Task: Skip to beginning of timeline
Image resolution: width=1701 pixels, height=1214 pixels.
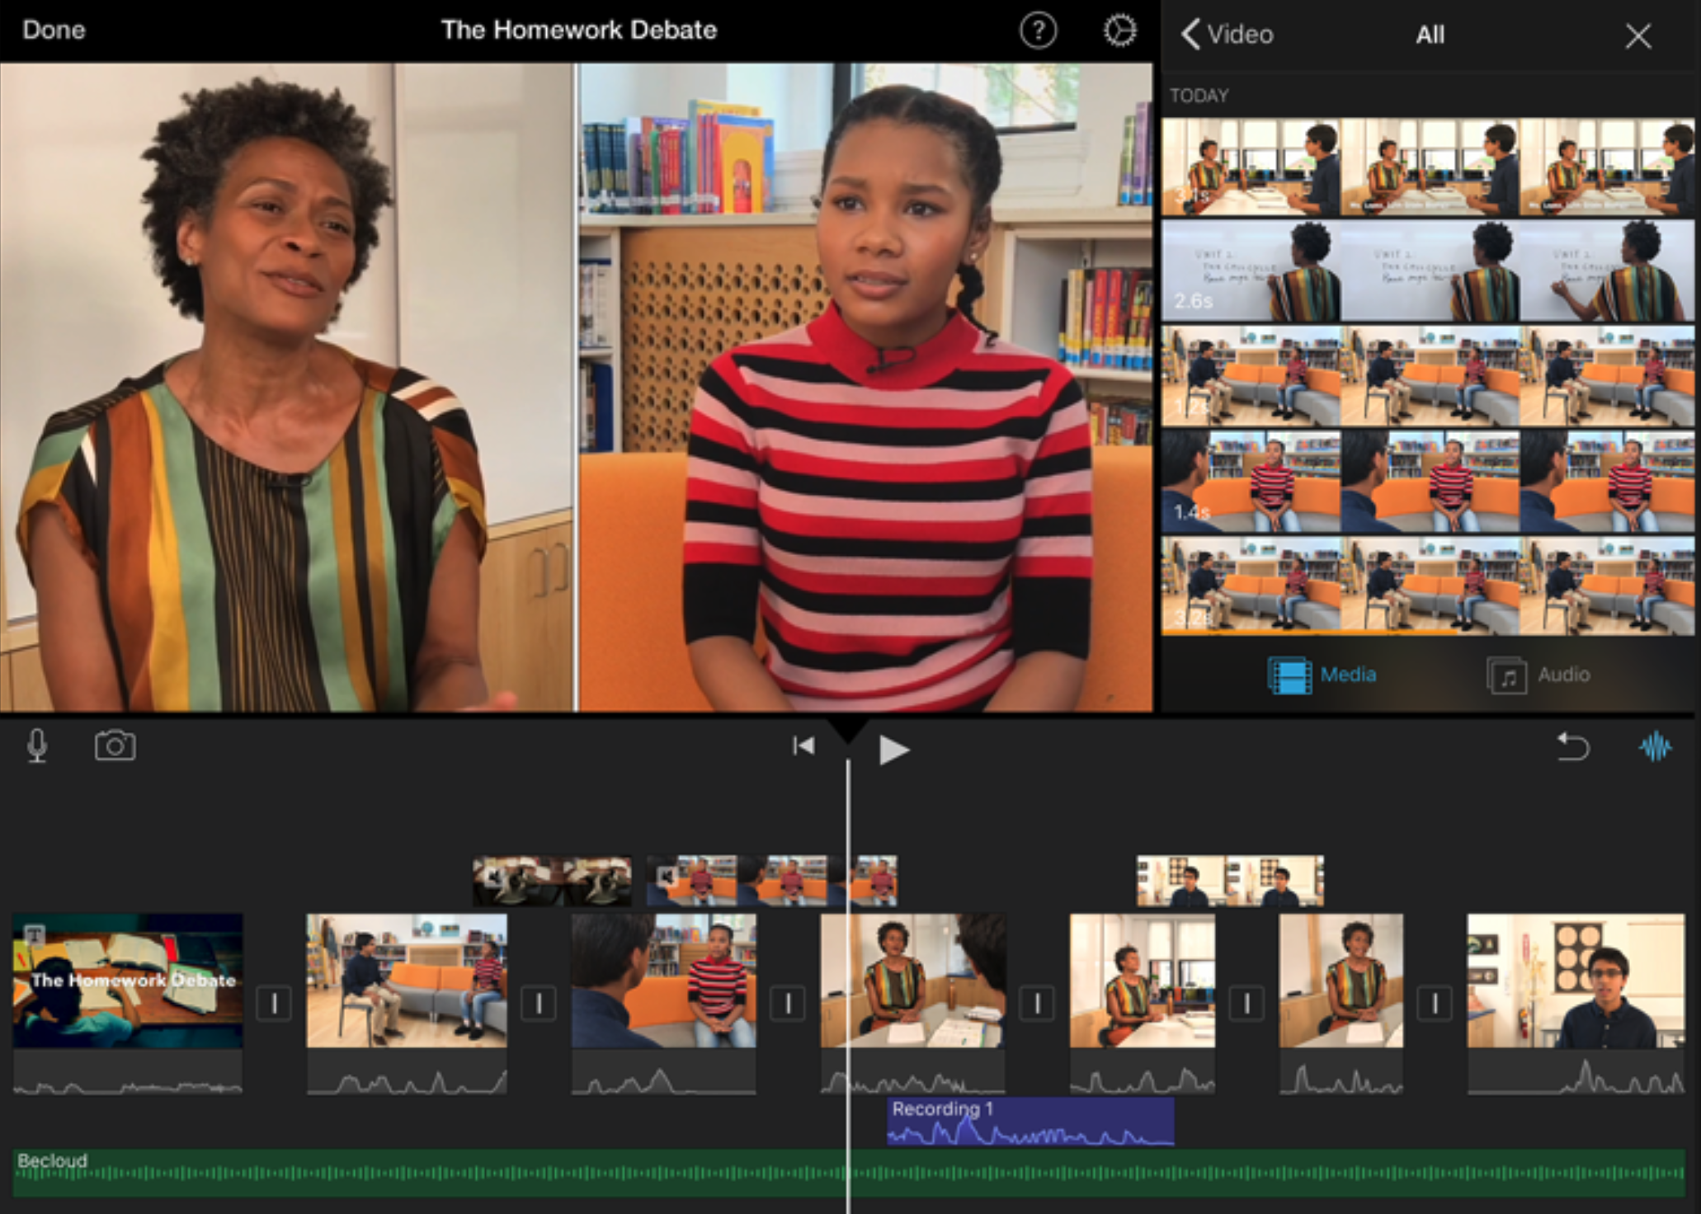Action: tap(803, 746)
